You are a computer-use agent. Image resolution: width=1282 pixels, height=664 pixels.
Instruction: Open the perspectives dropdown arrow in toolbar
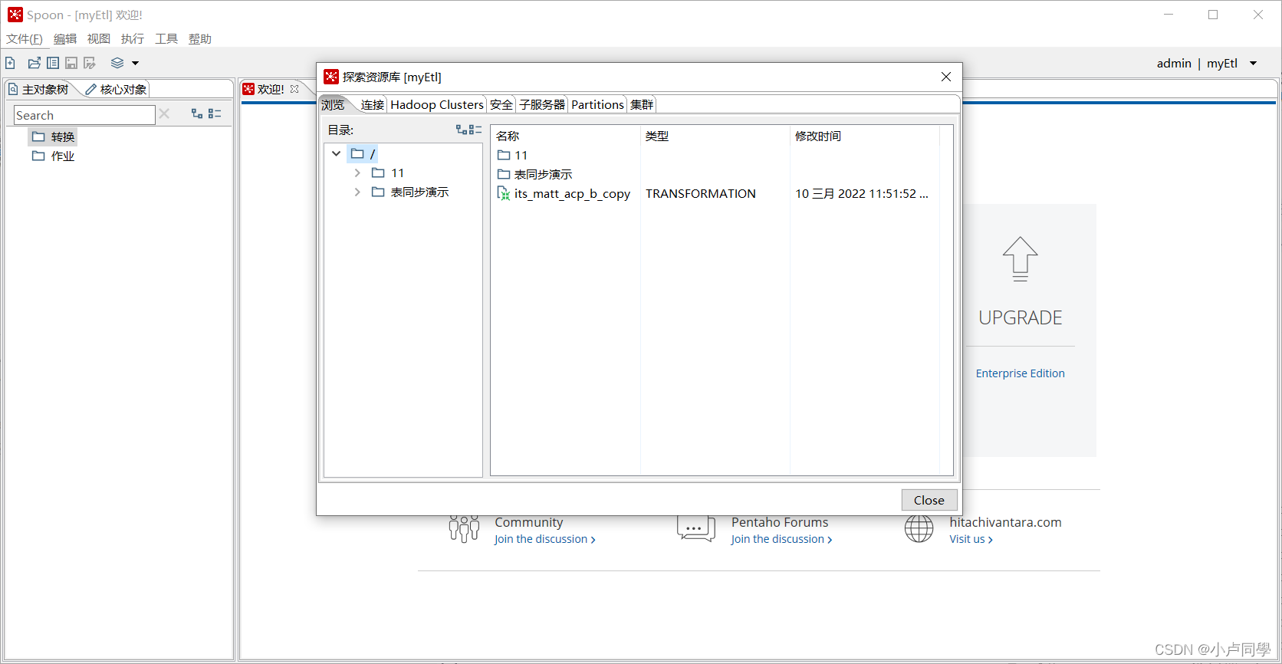[136, 64]
